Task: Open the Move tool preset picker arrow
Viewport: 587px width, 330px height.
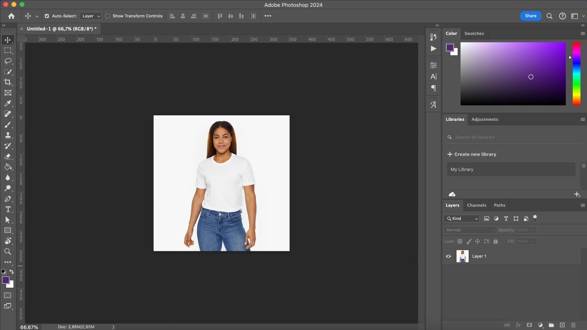Action: pos(37,16)
